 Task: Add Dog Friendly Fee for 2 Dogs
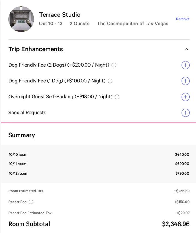pyautogui.click(x=185, y=65)
